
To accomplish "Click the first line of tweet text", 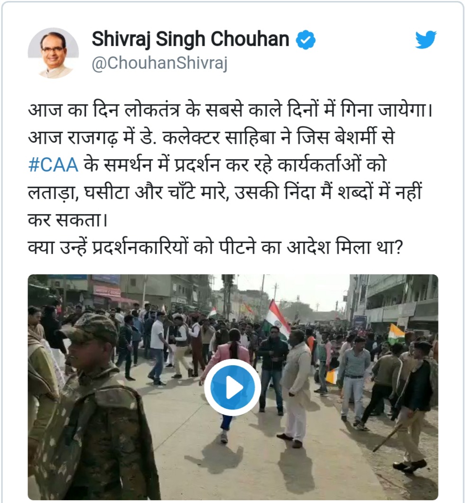I will click(x=230, y=110).
